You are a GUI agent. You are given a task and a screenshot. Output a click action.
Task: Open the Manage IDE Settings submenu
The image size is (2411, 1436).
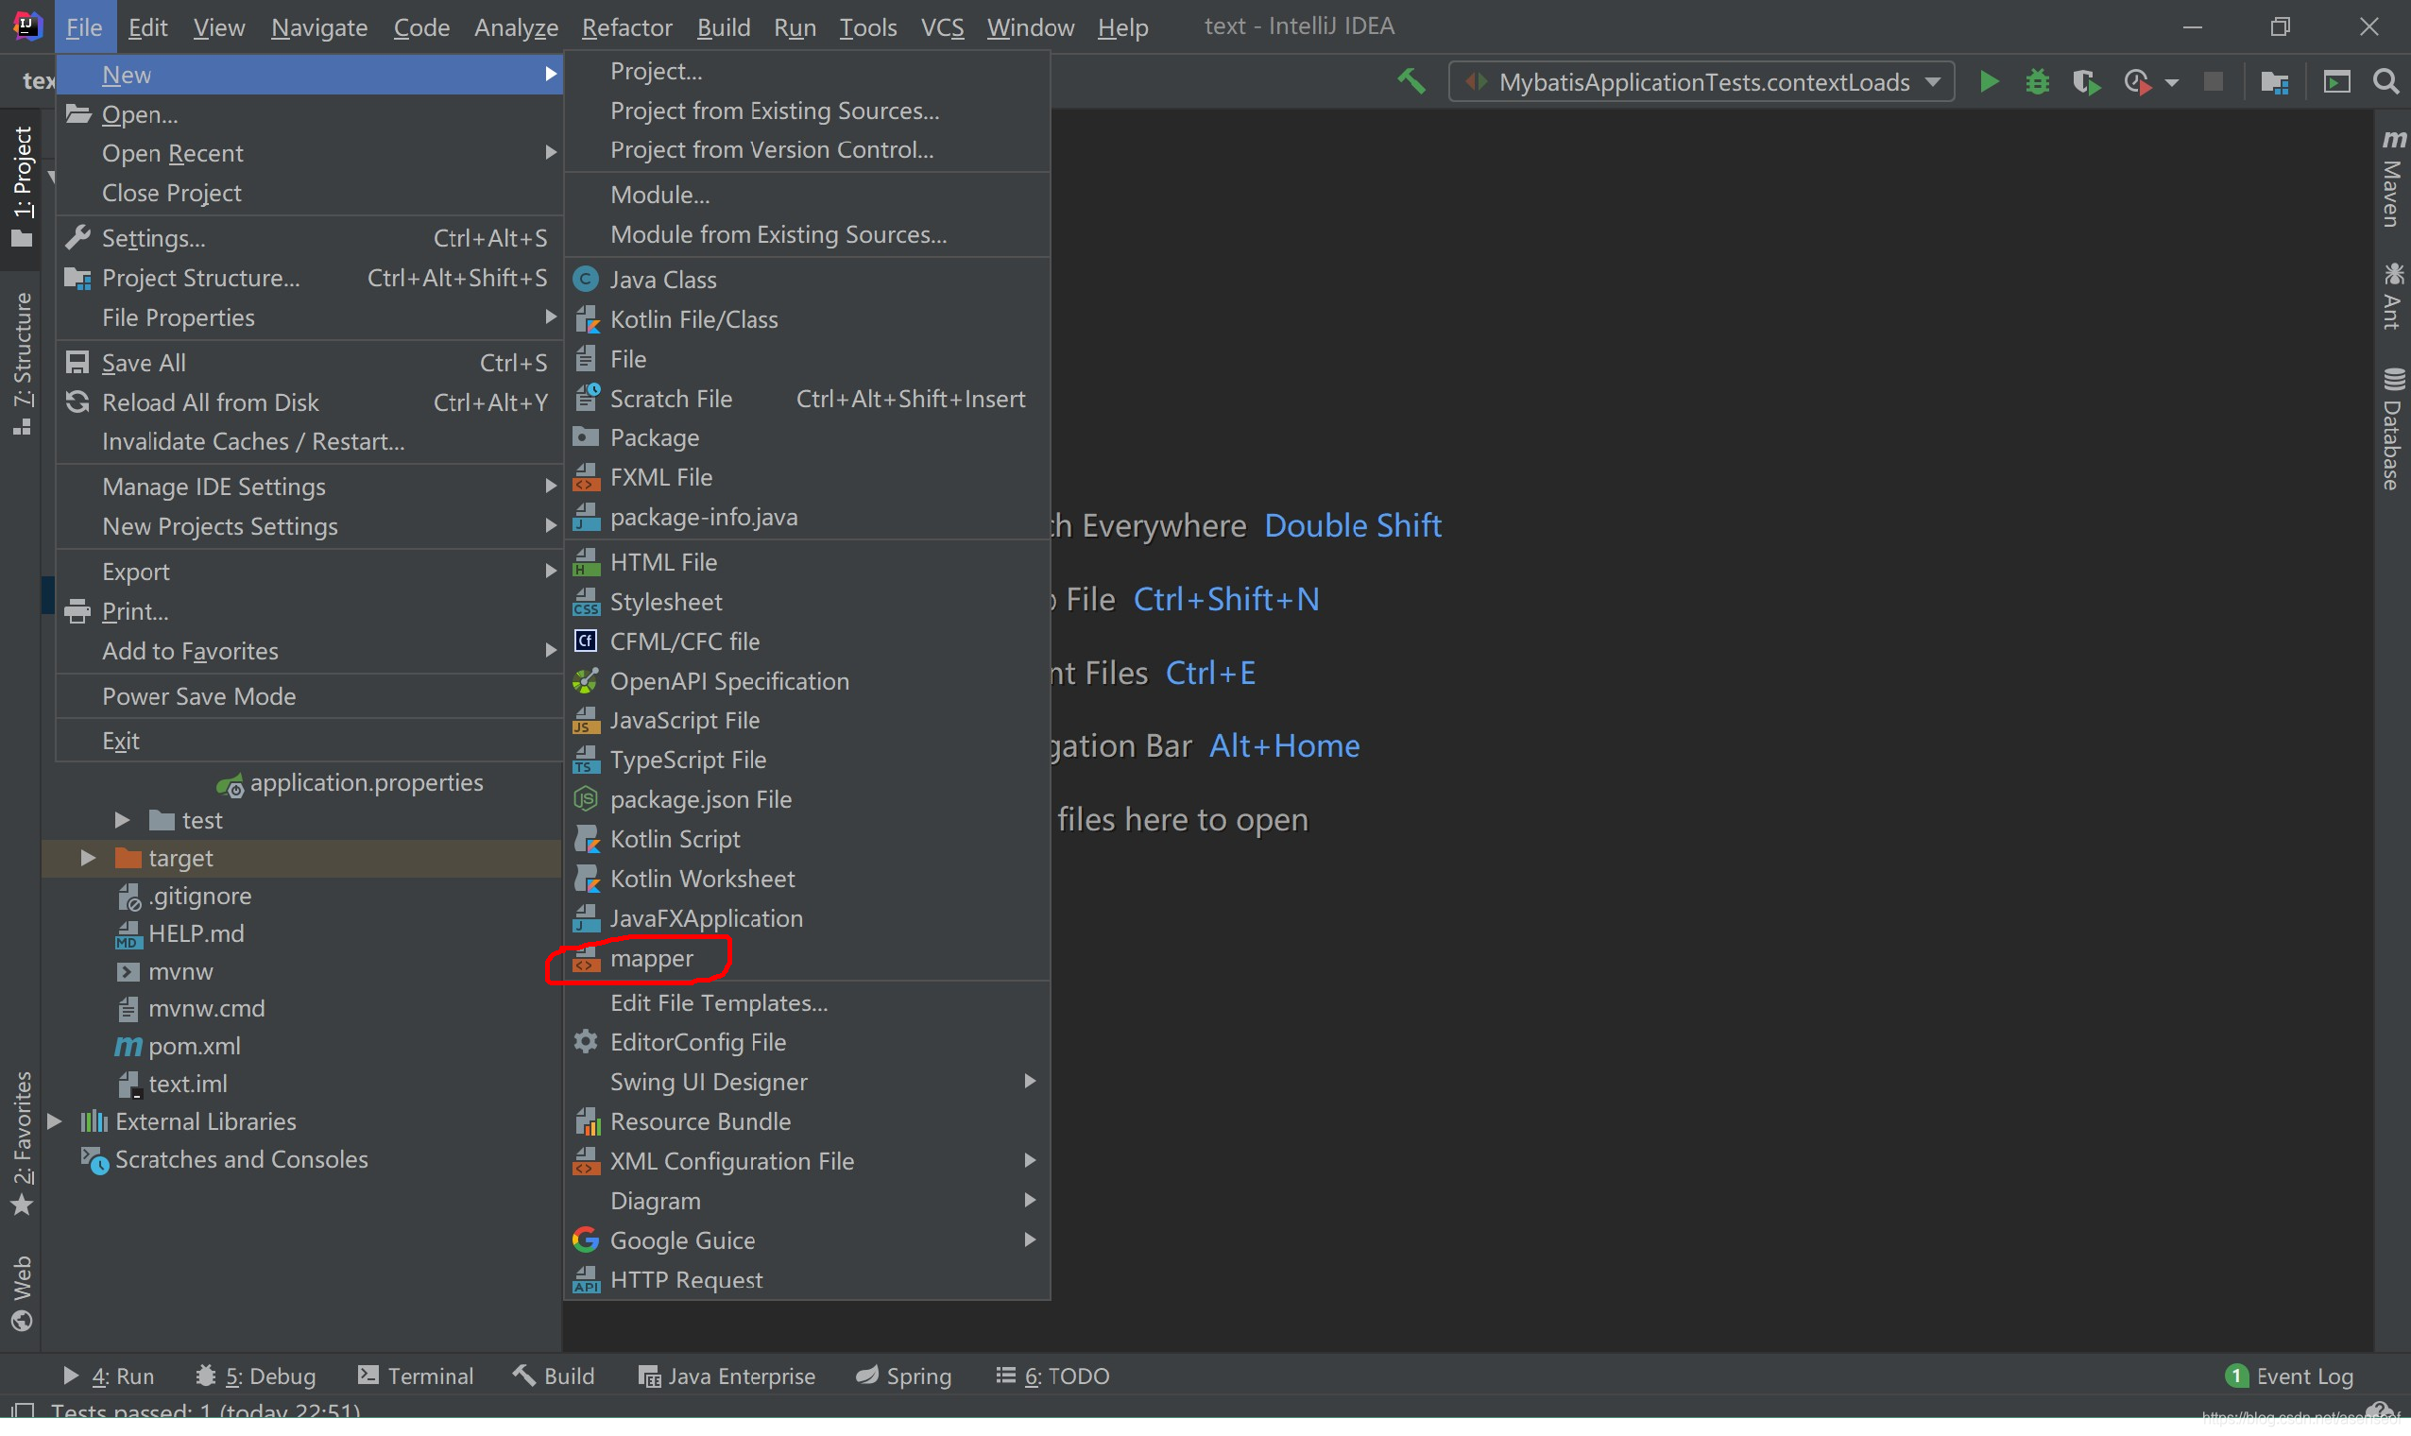pyautogui.click(x=310, y=487)
